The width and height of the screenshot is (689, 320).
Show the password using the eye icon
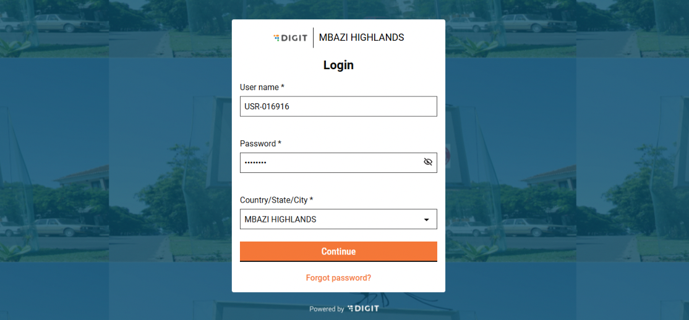[427, 162]
